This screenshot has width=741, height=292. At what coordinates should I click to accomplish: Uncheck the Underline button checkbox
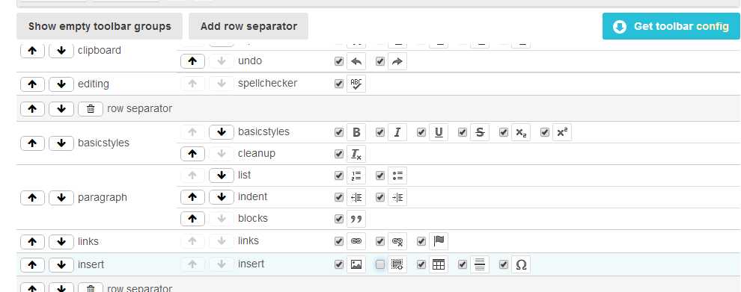pyautogui.click(x=421, y=132)
